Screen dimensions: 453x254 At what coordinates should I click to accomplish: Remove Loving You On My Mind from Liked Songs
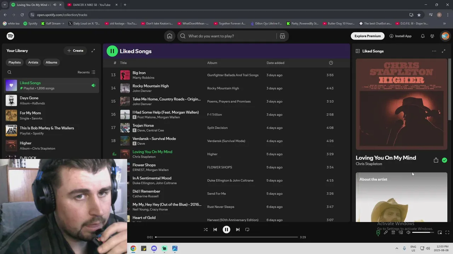(445, 160)
